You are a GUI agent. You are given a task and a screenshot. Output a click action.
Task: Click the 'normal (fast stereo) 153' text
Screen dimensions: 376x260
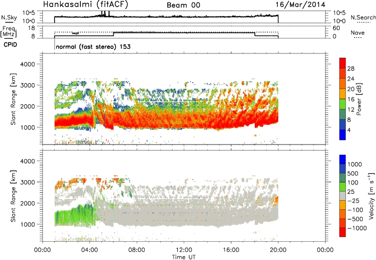tap(93, 46)
